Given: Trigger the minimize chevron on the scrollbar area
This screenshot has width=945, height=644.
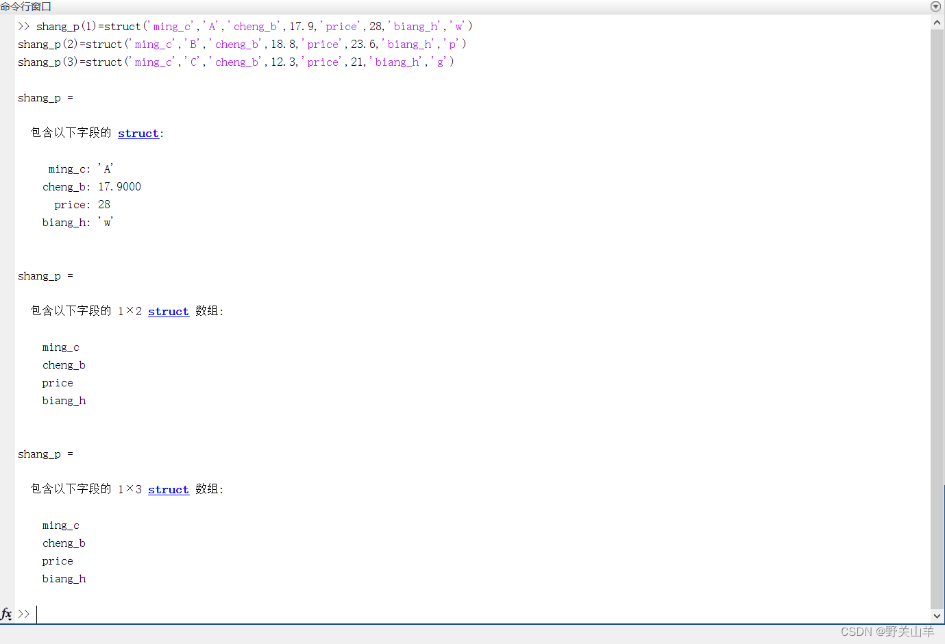Looking at the screenshot, I should [x=938, y=21].
